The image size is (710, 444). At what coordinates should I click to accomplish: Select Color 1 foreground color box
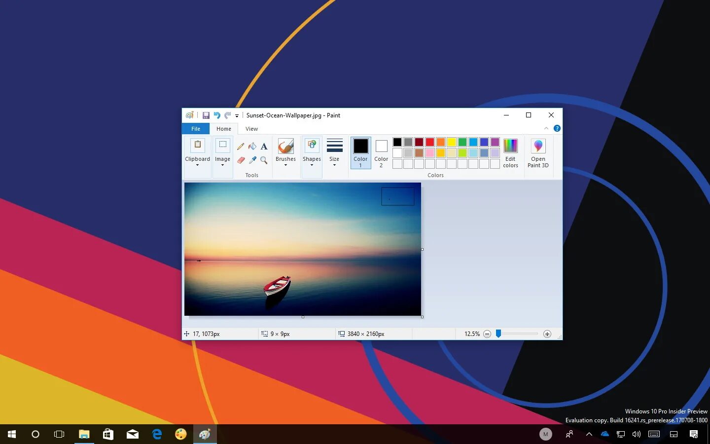click(360, 153)
